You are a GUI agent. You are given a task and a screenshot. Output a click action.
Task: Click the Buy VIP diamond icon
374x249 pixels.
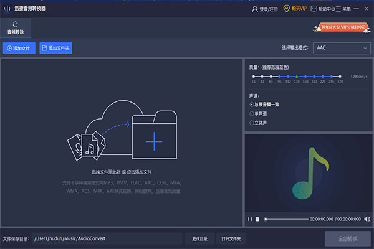tap(287, 9)
